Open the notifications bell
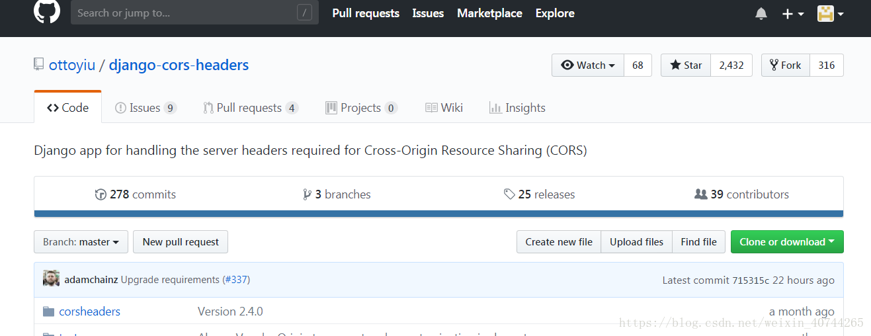The image size is (871, 336). 761,13
